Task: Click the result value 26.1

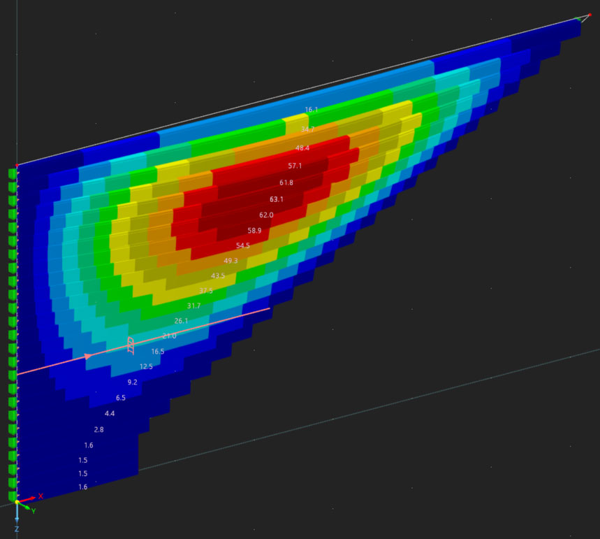Action: tap(181, 321)
